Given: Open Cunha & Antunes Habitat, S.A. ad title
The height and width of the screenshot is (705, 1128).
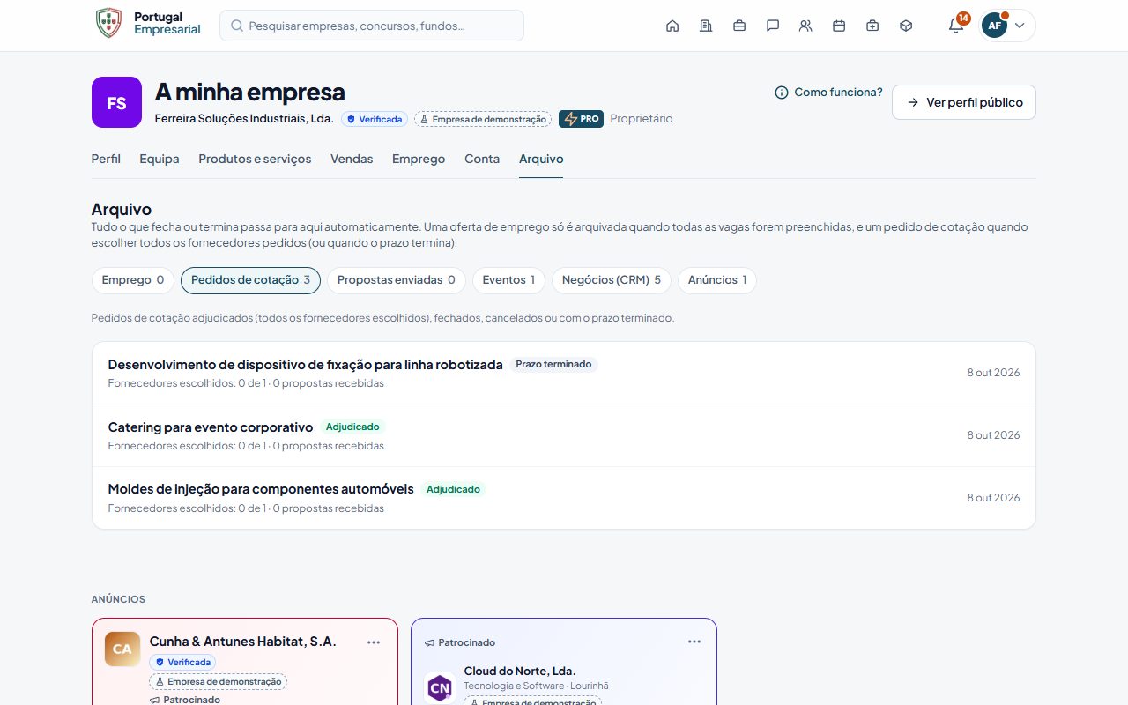Looking at the screenshot, I should pos(243,642).
